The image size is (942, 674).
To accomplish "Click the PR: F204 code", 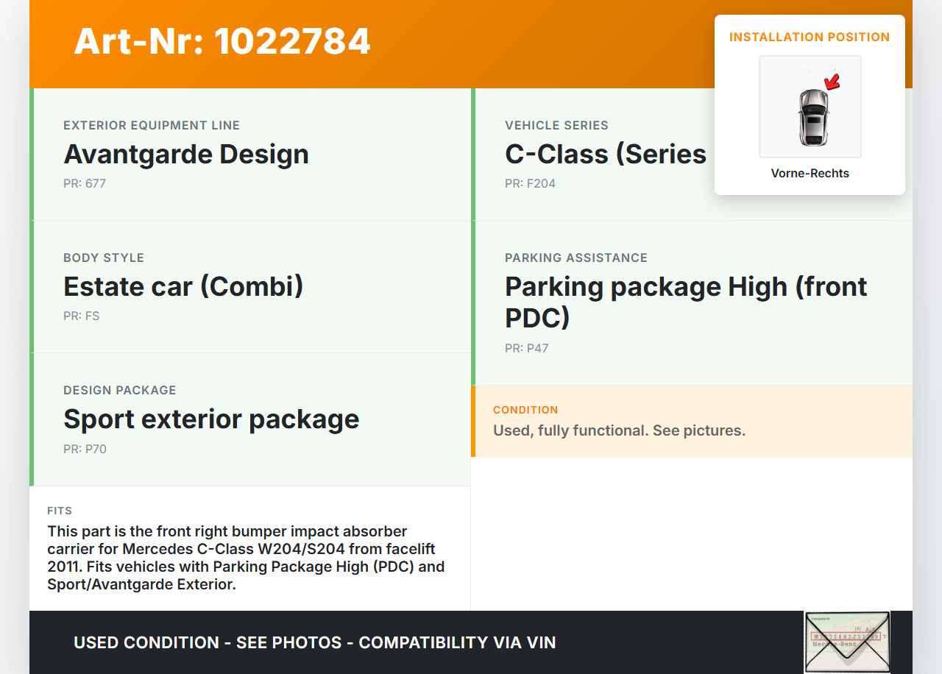I will pyautogui.click(x=530, y=184).
